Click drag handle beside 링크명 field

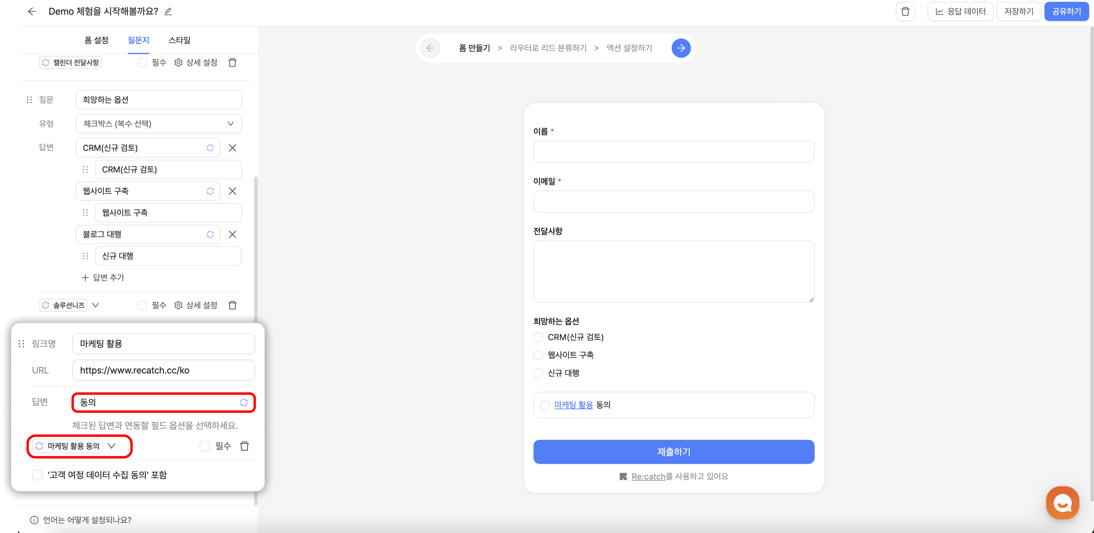[x=22, y=344]
